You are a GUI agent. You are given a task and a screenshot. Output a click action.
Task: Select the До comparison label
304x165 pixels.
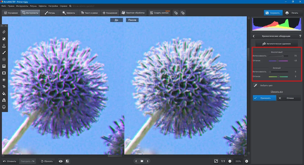[x=116, y=20]
